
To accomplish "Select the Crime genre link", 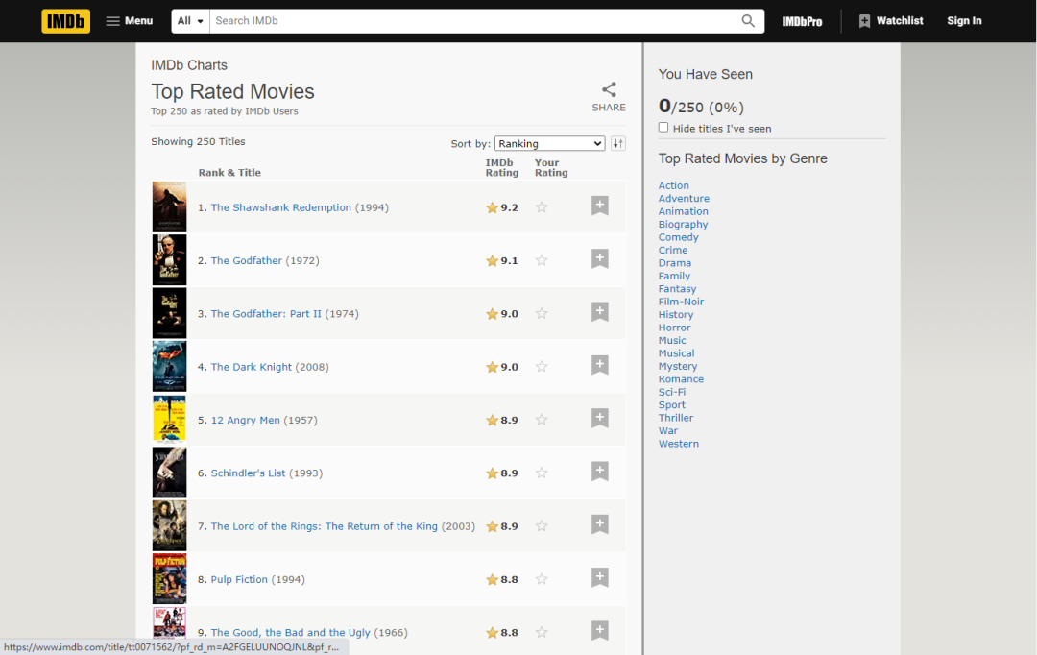I will (x=673, y=250).
